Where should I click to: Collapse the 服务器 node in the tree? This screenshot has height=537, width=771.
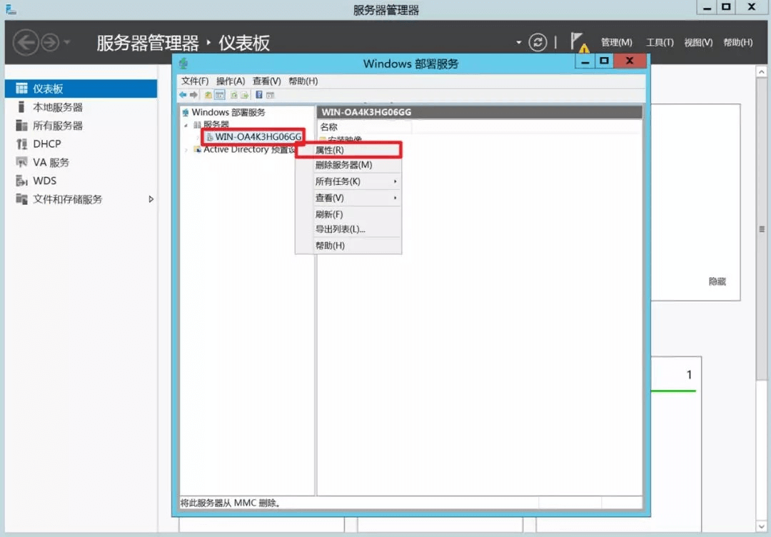[x=185, y=124]
